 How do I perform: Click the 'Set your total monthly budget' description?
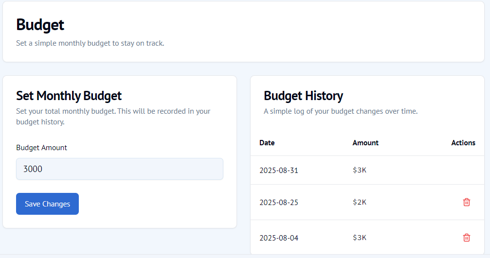click(x=113, y=116)
